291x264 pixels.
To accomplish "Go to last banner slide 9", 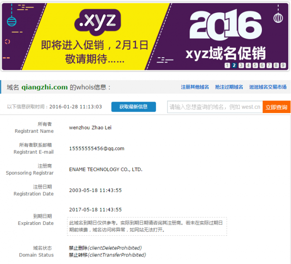I will (x=283, y=66).
